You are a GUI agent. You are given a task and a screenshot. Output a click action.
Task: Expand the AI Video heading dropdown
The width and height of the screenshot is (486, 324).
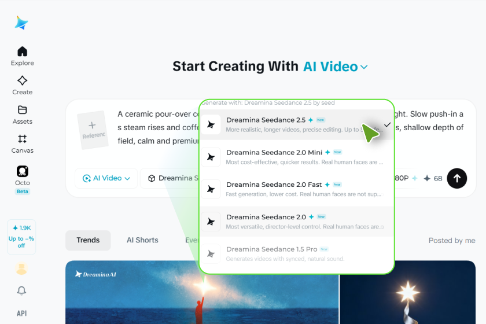pos(335,67)
